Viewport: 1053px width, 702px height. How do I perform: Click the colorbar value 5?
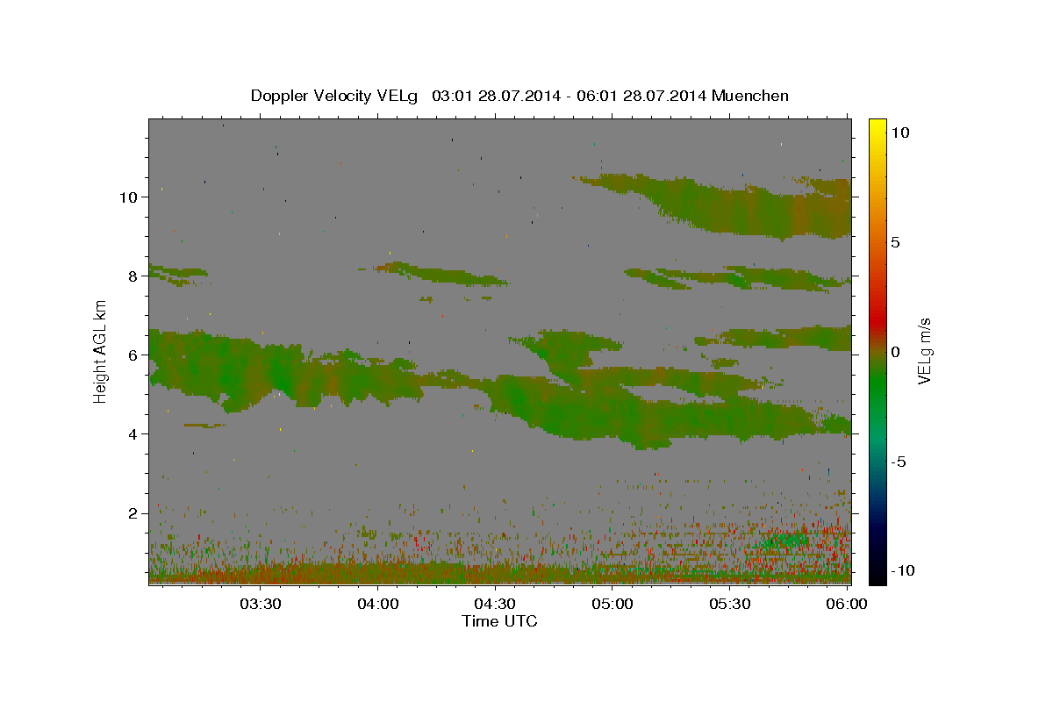(x=896, y=242)
